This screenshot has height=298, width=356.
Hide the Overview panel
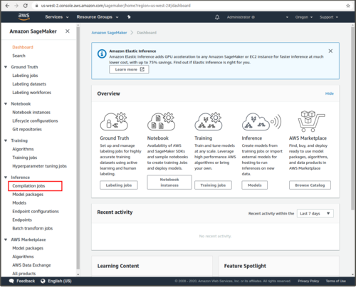point(330,93)
